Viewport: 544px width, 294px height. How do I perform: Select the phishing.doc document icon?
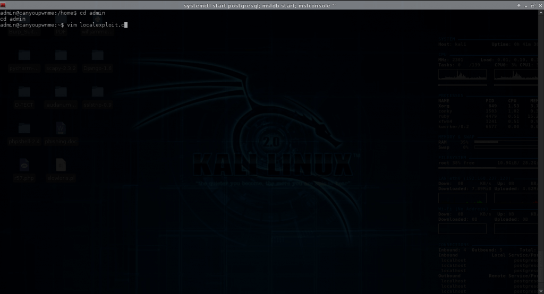[61, 128]
